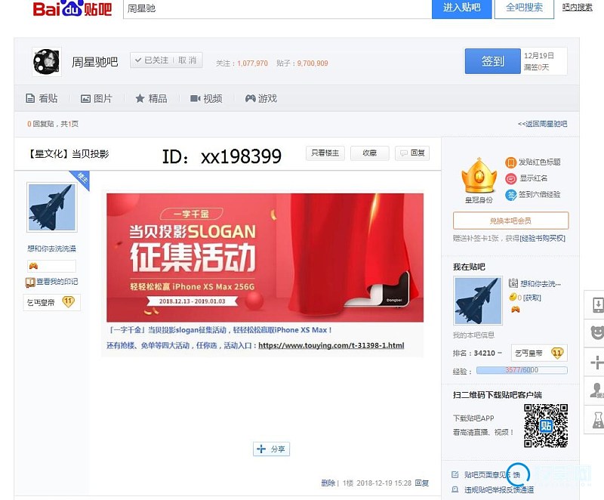
Task: Click the 兑换本吧会员 button
Action: 511,221
